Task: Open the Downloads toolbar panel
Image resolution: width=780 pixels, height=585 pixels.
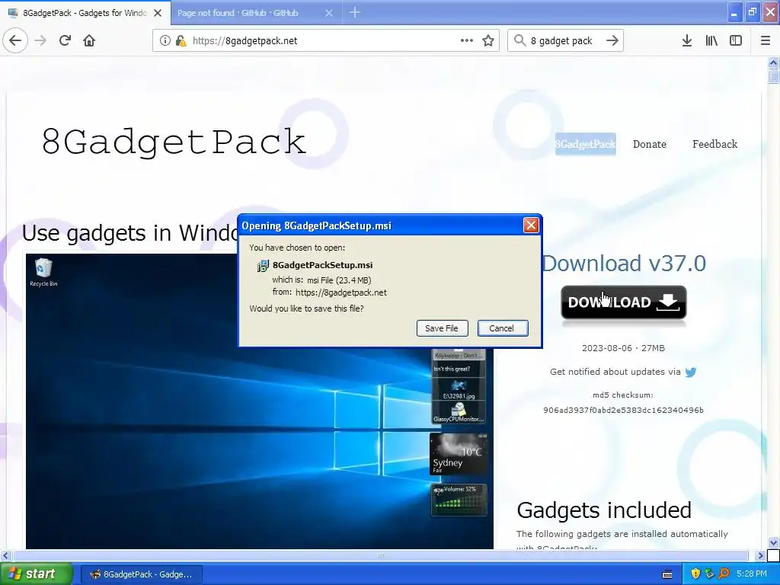Action: pyautogui.click(x=687, y=41)
